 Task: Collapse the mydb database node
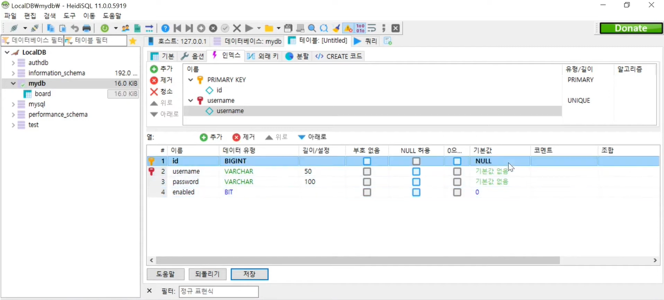pos(13,83)
